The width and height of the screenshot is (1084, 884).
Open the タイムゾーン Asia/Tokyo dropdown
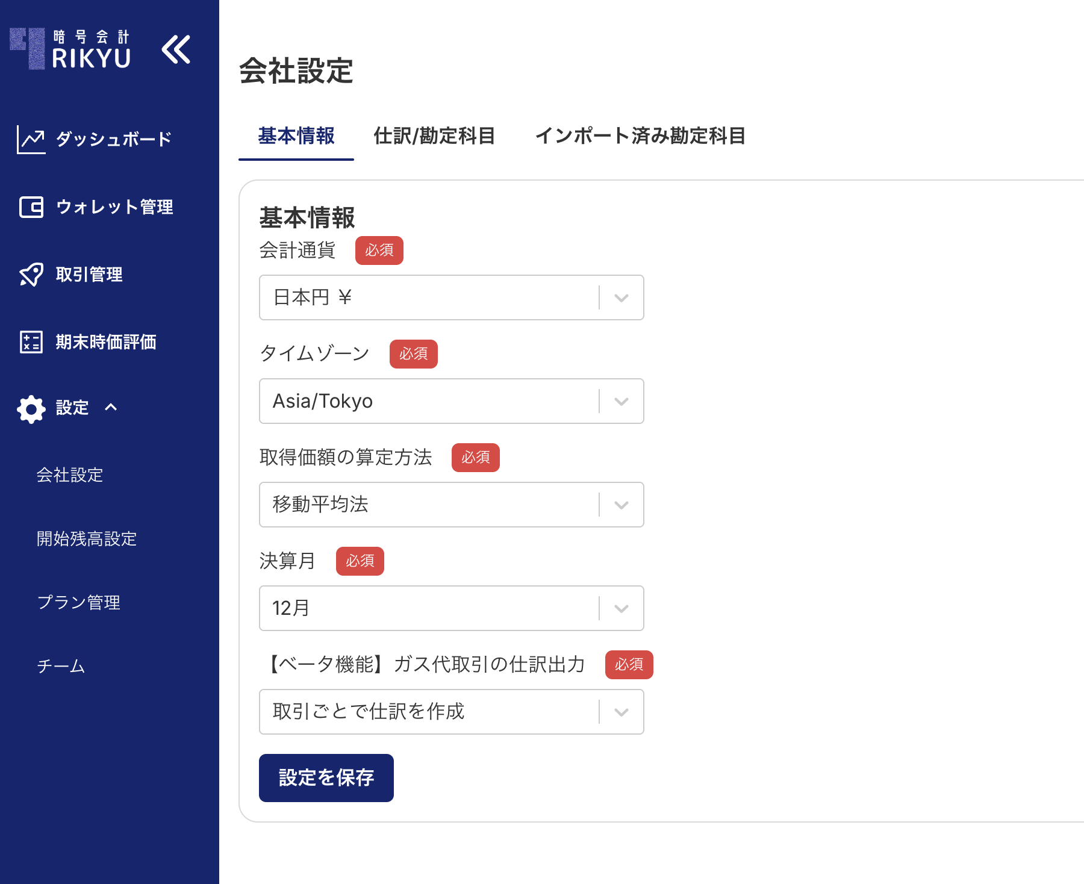[451, 401]
